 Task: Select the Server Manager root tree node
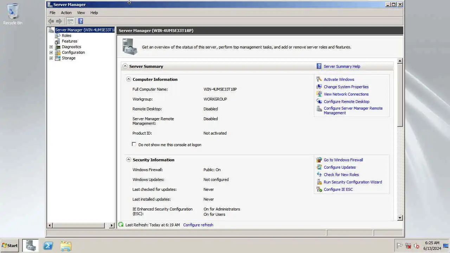(x=85, y=30)
